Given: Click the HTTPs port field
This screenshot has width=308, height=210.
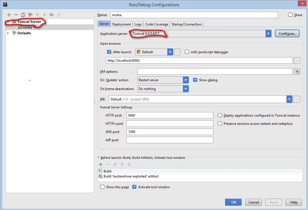Looking at the screenshot, I should click(170, 124).
